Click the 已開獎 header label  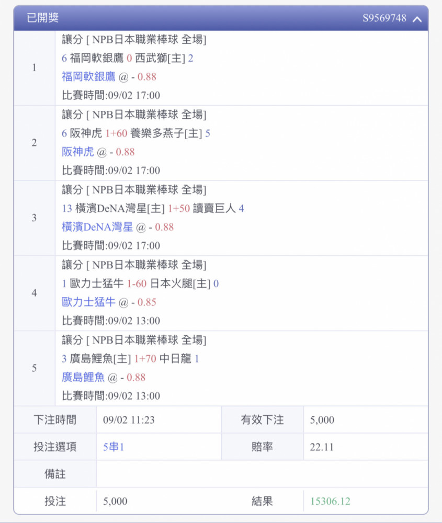click(43, 18)
